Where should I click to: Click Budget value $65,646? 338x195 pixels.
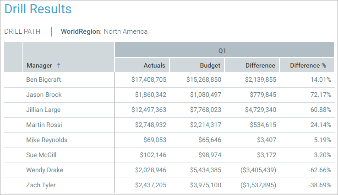210,140
